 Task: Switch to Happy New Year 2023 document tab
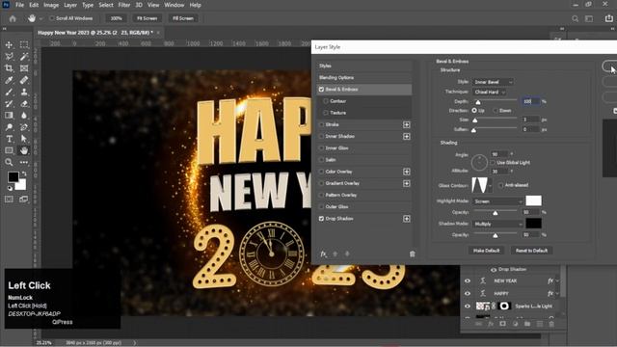(x=95, y=33)
